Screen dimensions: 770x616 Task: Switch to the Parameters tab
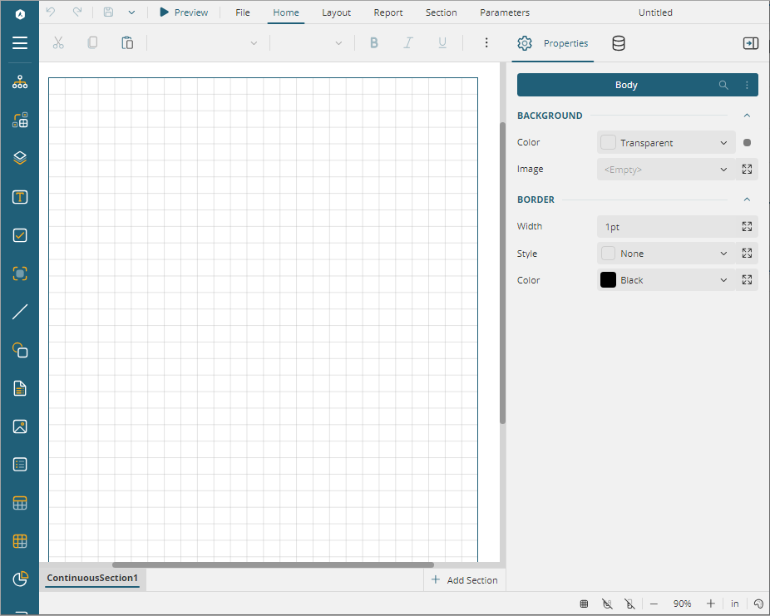pos(505,12)
